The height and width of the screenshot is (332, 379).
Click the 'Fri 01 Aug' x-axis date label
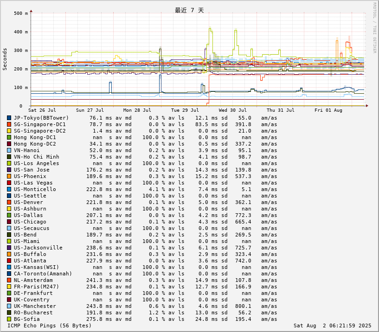click(328, 110)
